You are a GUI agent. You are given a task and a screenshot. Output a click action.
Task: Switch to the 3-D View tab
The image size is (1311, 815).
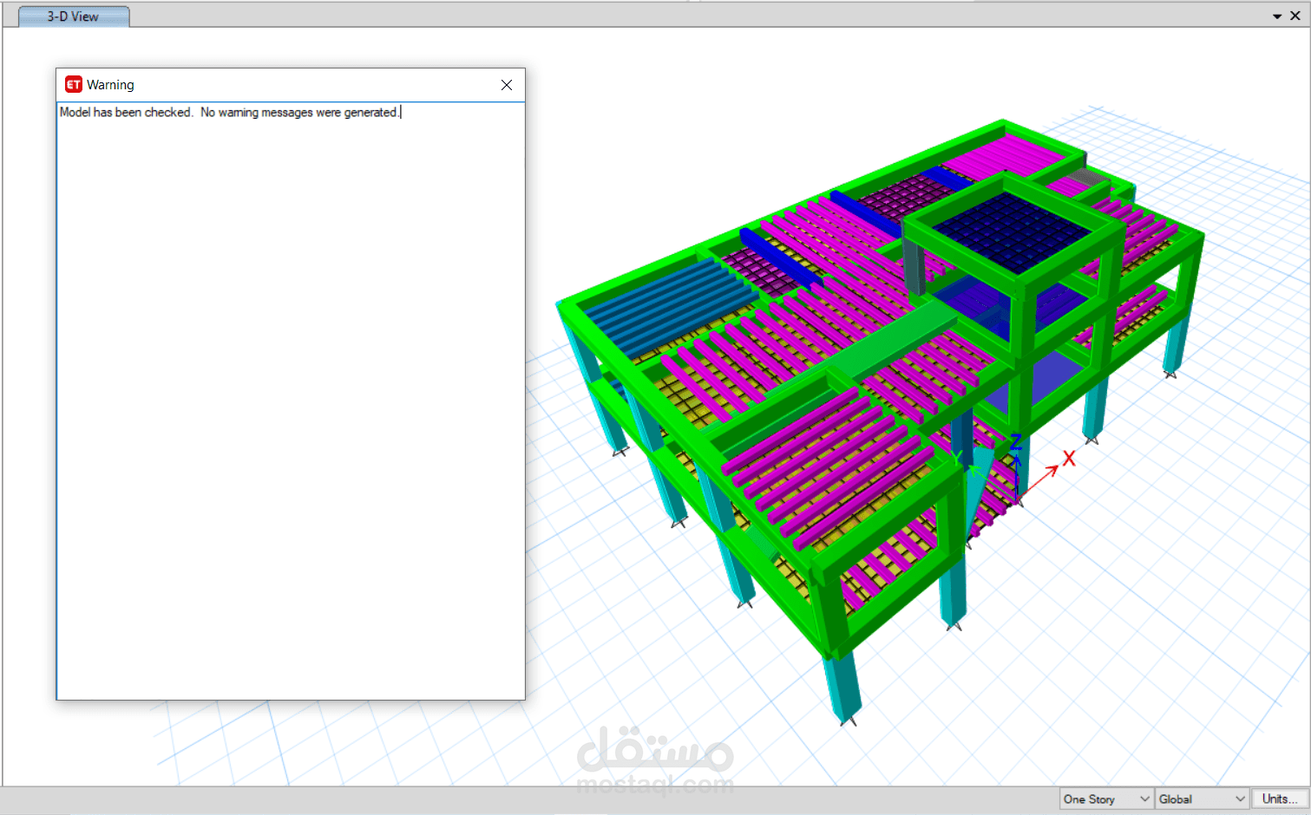[74, 16]
